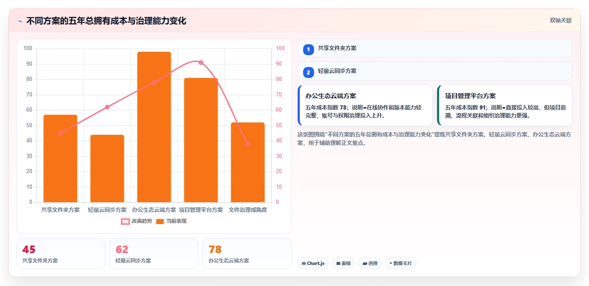Click the tallest bar for 办公生态云端方案
The image size is (589, 286).
pos(154,127)
